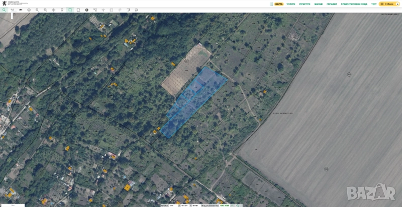Click the location pin marker icon

62,10
